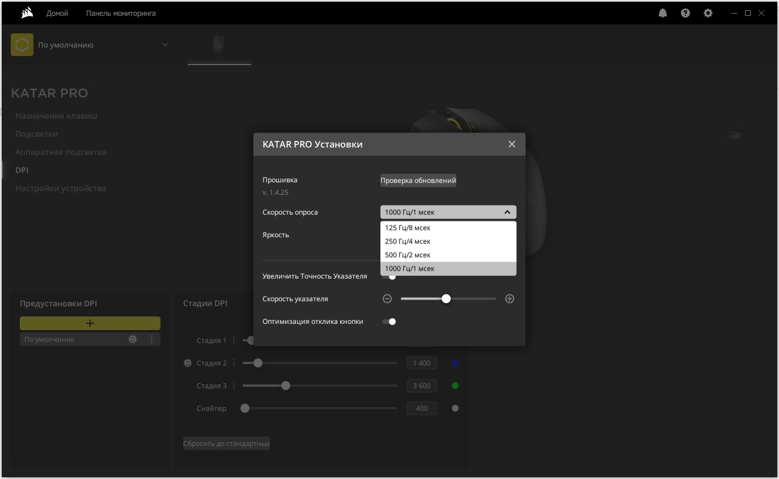Click the Стадия 3 value field 3 600
This screenshot has width=779, height=479.
[x=422, y=386]
